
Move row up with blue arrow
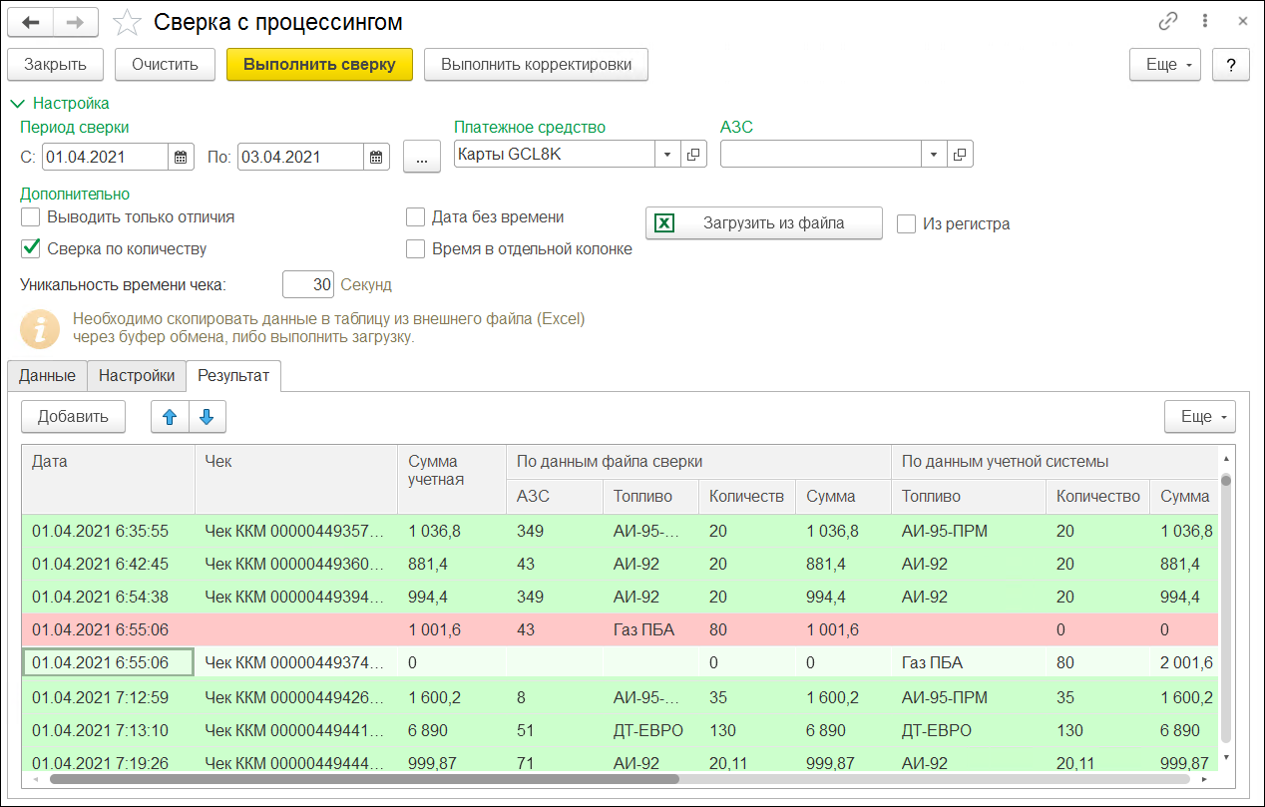click(x=170, y=417)
